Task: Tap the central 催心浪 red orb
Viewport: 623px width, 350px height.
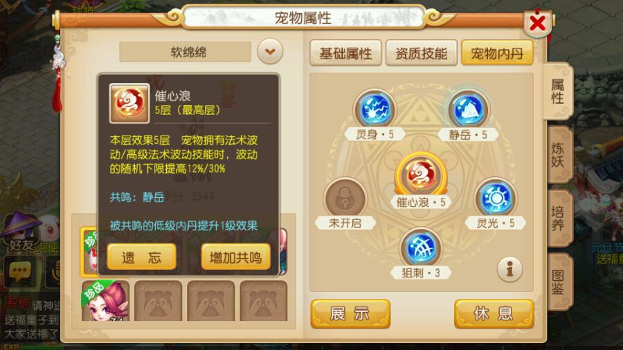Action: click(x=421, y=175)
